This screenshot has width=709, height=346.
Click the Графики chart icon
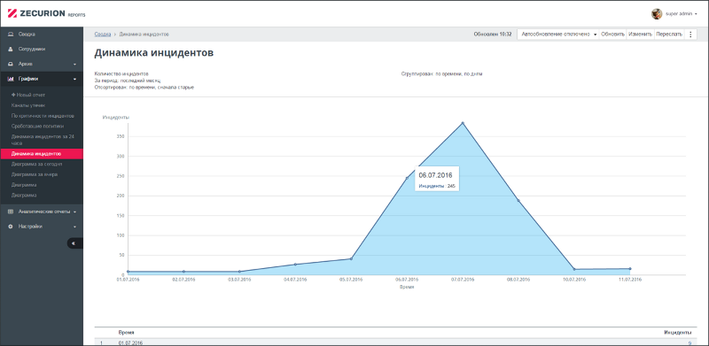point(11,79)
